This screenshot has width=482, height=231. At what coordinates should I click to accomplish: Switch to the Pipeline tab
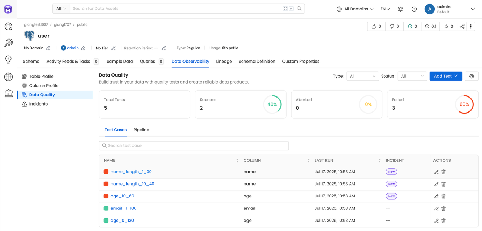pyautogui.click(x=141, y=130)
